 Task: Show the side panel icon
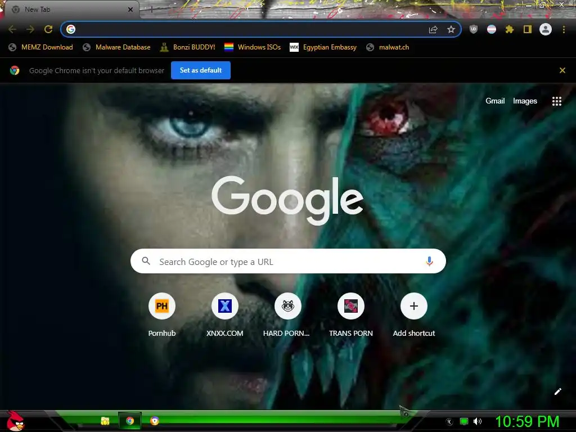528,29
